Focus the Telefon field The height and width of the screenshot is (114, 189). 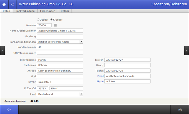[x=127, y=60]
